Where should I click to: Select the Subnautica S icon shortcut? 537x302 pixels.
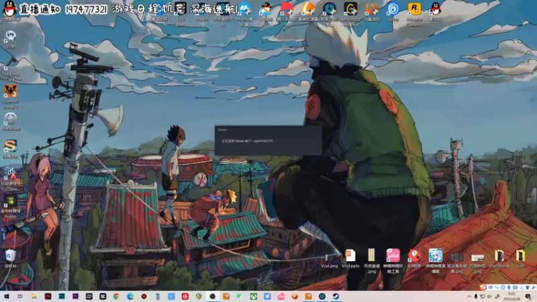[10, 149]
